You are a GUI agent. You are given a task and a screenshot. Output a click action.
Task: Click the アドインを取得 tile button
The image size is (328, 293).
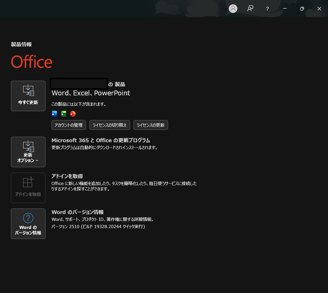28,188
